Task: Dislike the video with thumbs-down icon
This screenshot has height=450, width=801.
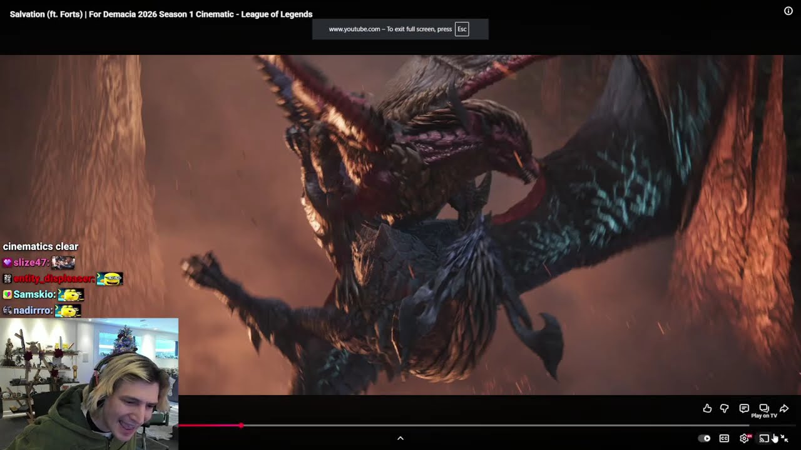Action: pos(725,408)
